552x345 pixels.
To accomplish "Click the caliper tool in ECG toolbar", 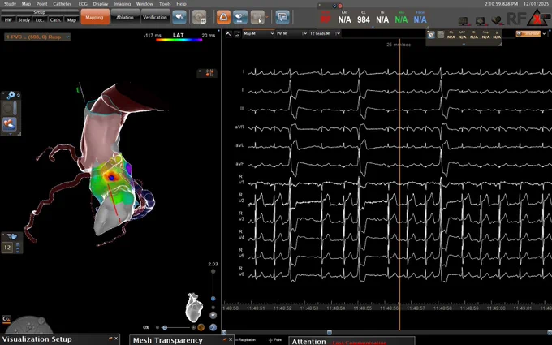I will pos(229,33).
